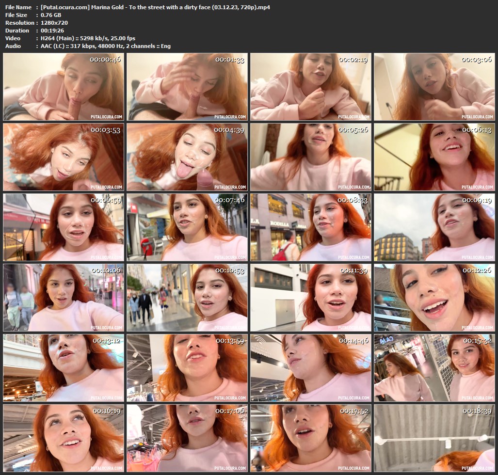Open the frame marked 00:06:13
This screenshot has width=498, height=475.
[x=434, y=157]
